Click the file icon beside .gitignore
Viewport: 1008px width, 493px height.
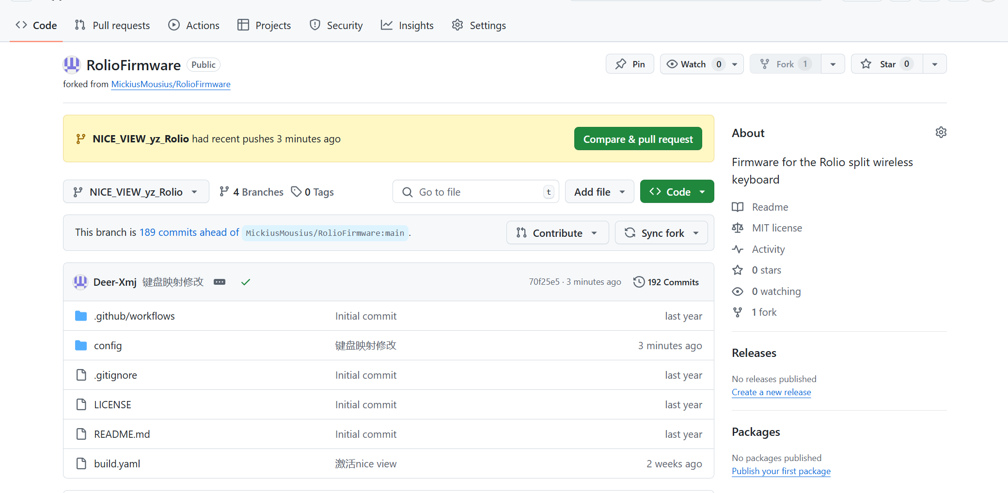click(x=81, y=375)
